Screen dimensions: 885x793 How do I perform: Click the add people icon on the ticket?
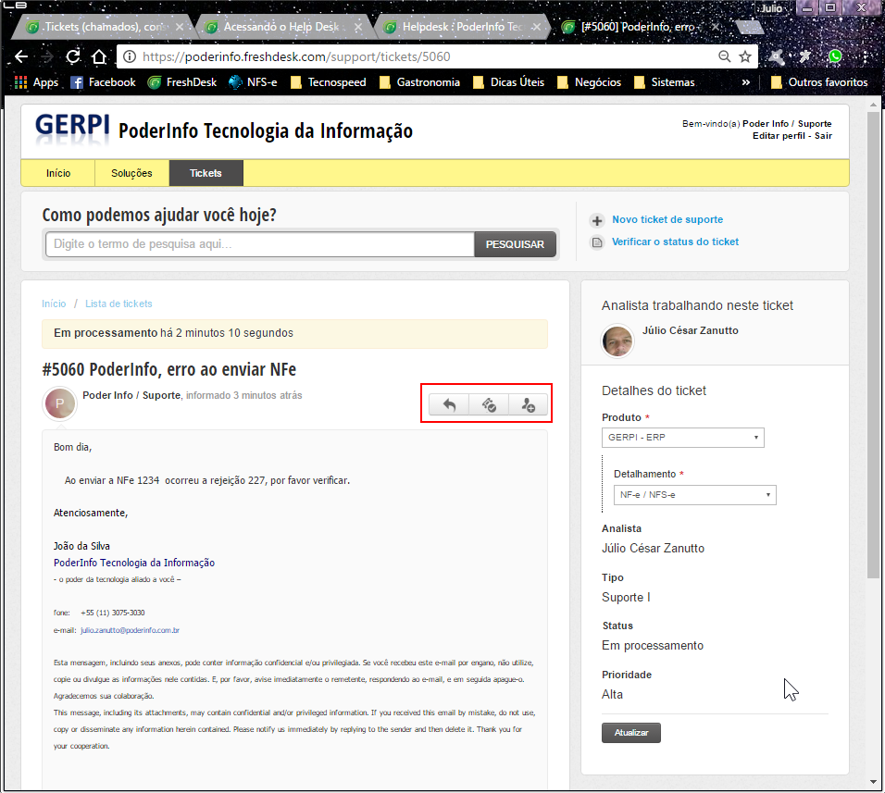(528, 404)
